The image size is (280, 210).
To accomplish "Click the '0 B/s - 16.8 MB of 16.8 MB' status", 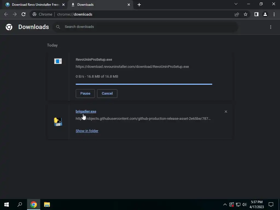I will coord(97,77).
